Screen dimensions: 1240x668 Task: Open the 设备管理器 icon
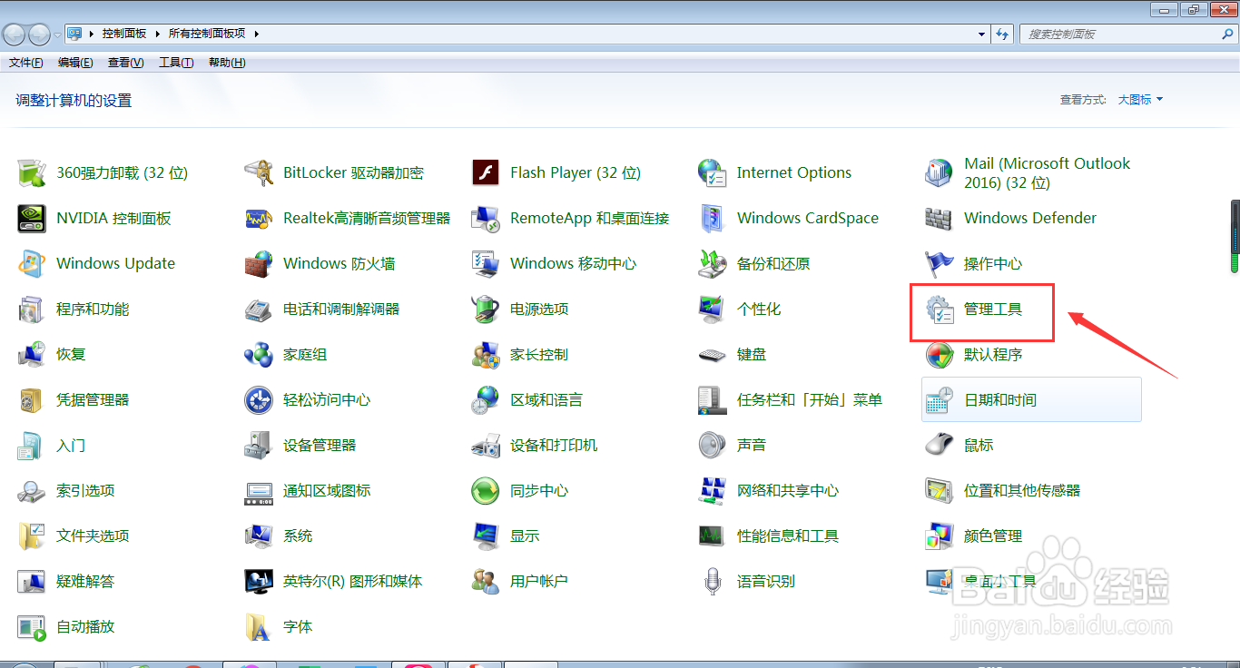click(259, 445)
